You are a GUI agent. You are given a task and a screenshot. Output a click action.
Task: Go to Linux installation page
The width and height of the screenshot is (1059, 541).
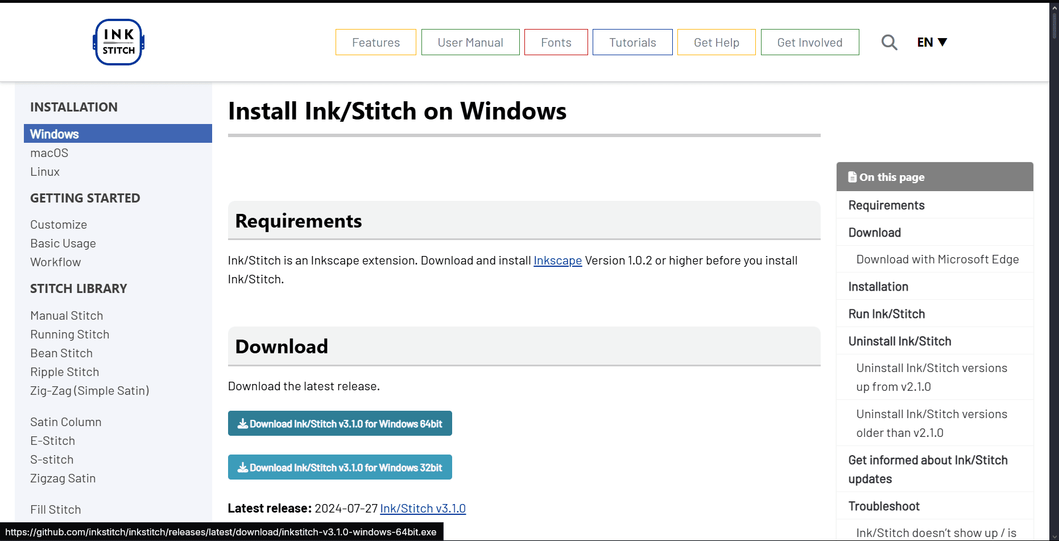(45, 172)
